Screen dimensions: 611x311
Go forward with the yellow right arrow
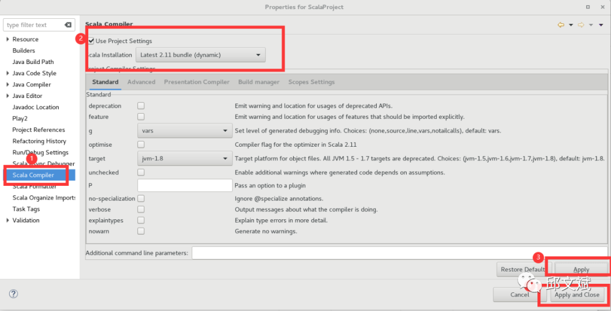pos(581,25)
